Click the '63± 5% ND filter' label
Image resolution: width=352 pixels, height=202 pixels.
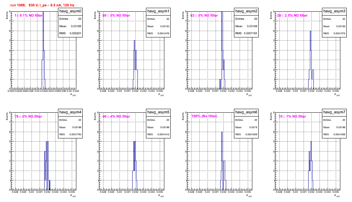[x=204, y=16]
